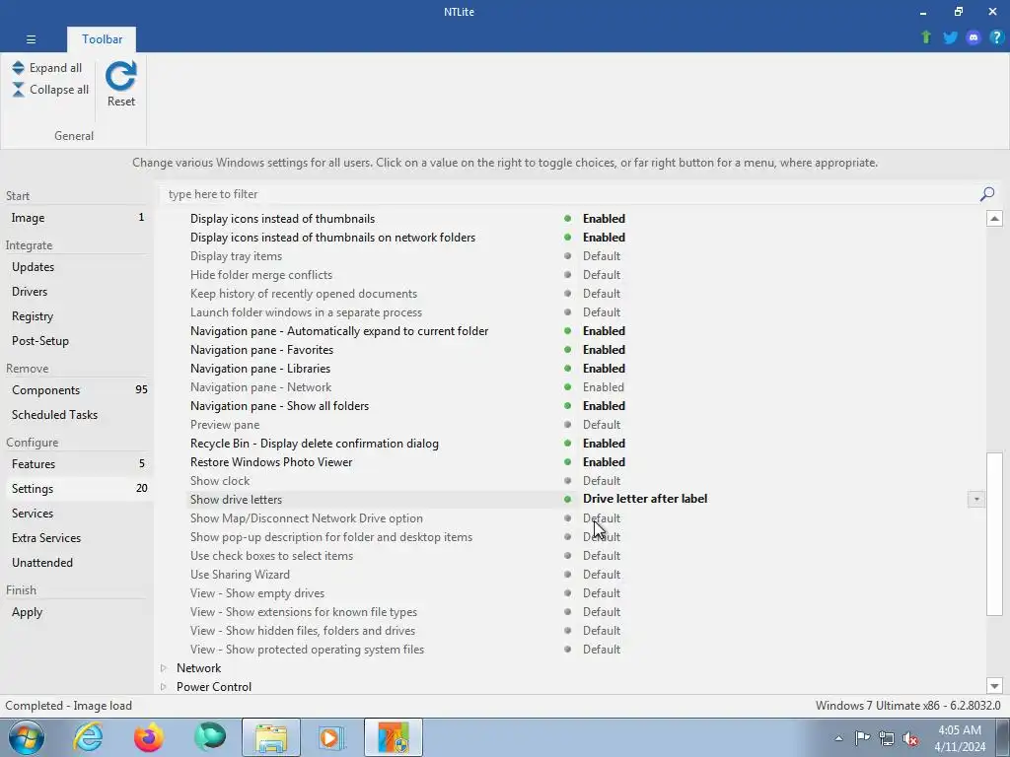
Task: Toggle Use Sharing Wizard Default value
Action: pos(601,575)
